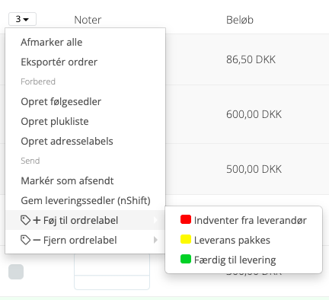
Task: Open Fjern ordrelabel submenu
Action: (x=85, y=240)
